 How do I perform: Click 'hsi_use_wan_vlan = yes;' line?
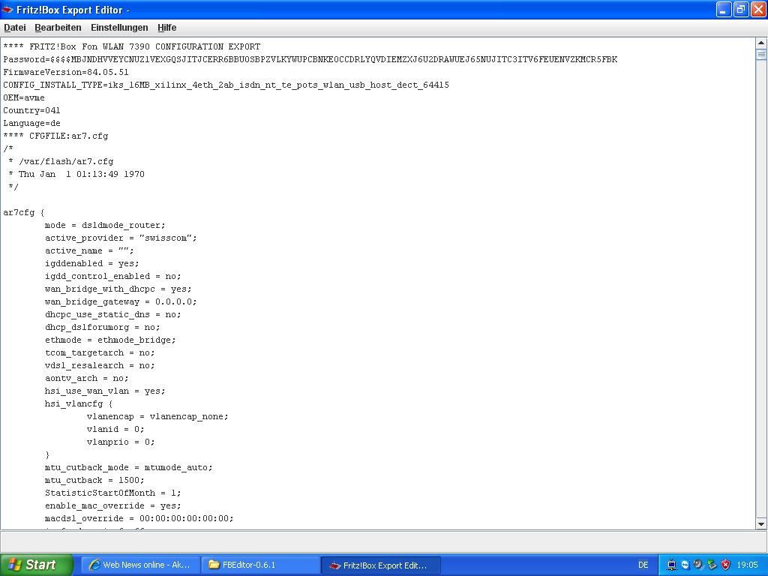pyautogui.click(x=105, y=390)
